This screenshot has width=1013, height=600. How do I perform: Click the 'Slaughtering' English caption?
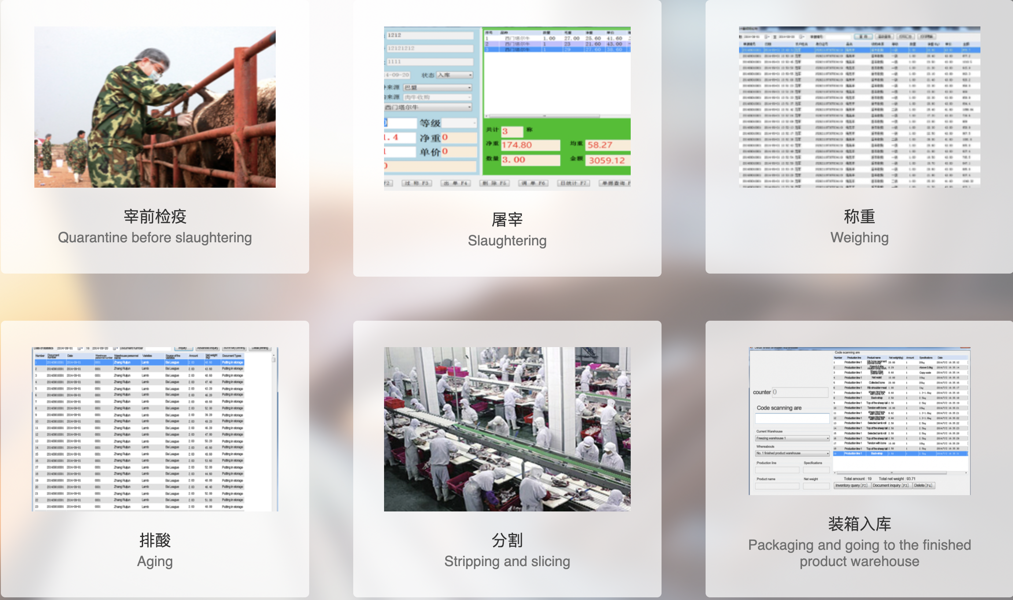point(507,241)
